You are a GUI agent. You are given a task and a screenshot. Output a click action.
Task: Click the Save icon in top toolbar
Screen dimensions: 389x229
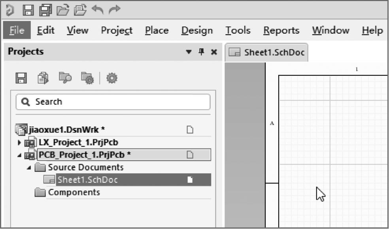(27, 9)
